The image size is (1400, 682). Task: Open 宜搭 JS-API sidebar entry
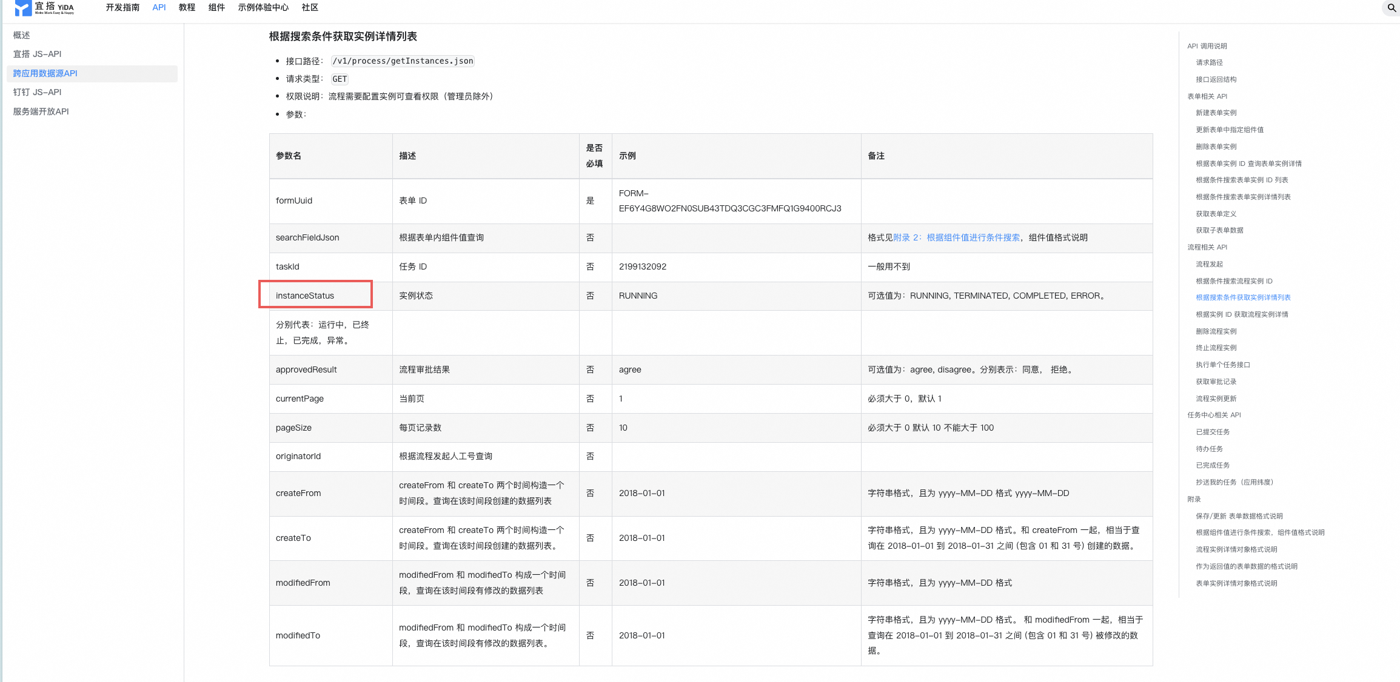(38, 54)
